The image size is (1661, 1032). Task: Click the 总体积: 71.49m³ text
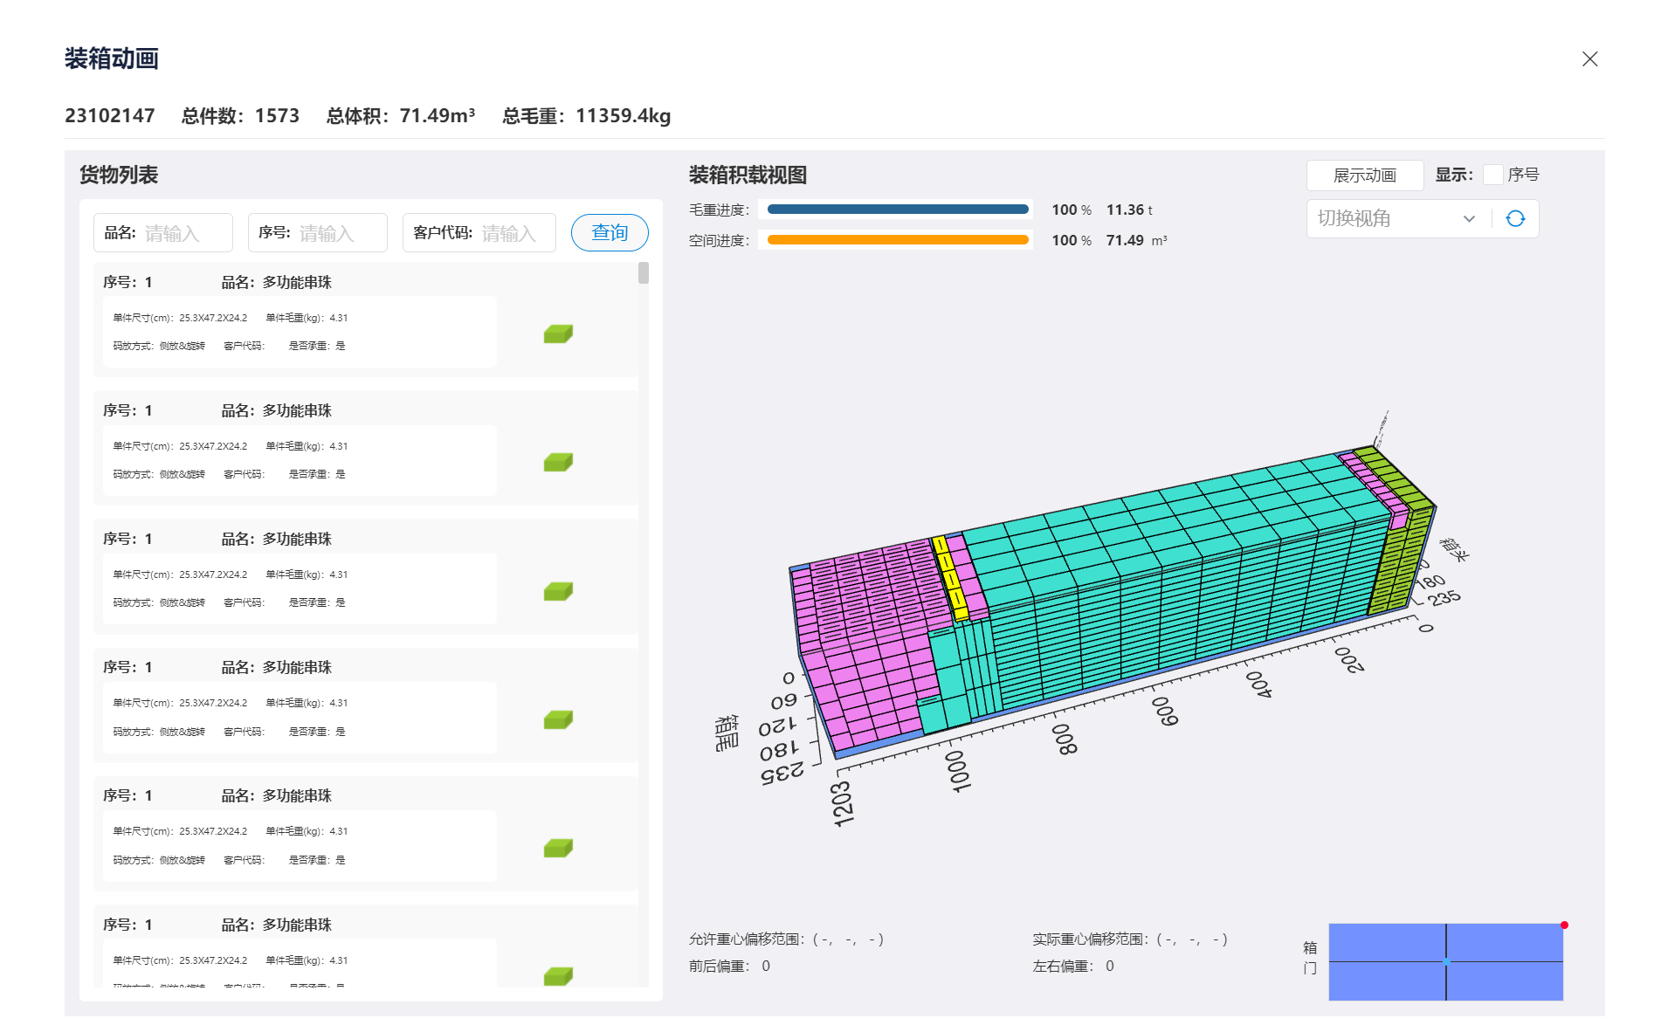coord(401,115)
